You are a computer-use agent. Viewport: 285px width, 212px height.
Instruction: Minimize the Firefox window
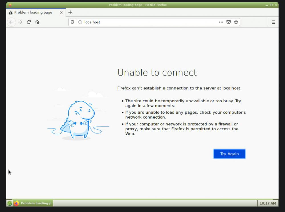[x=267, y=5]
